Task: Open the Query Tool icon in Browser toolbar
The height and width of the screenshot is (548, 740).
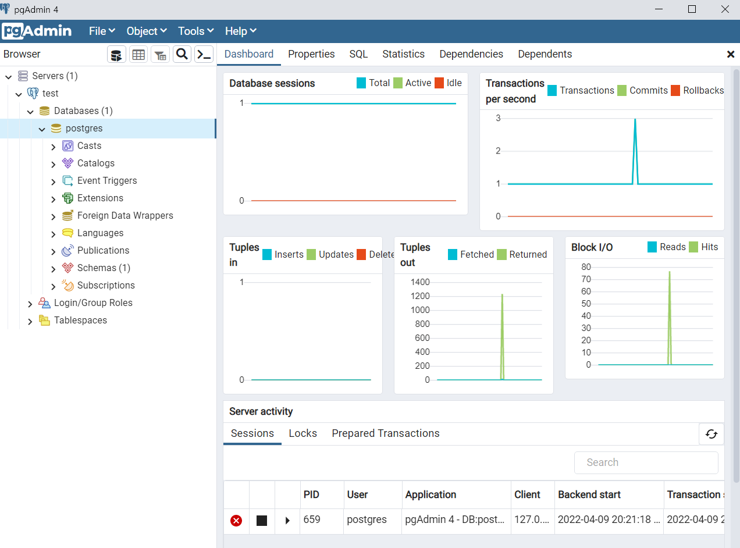Action: tap(117, 55)
